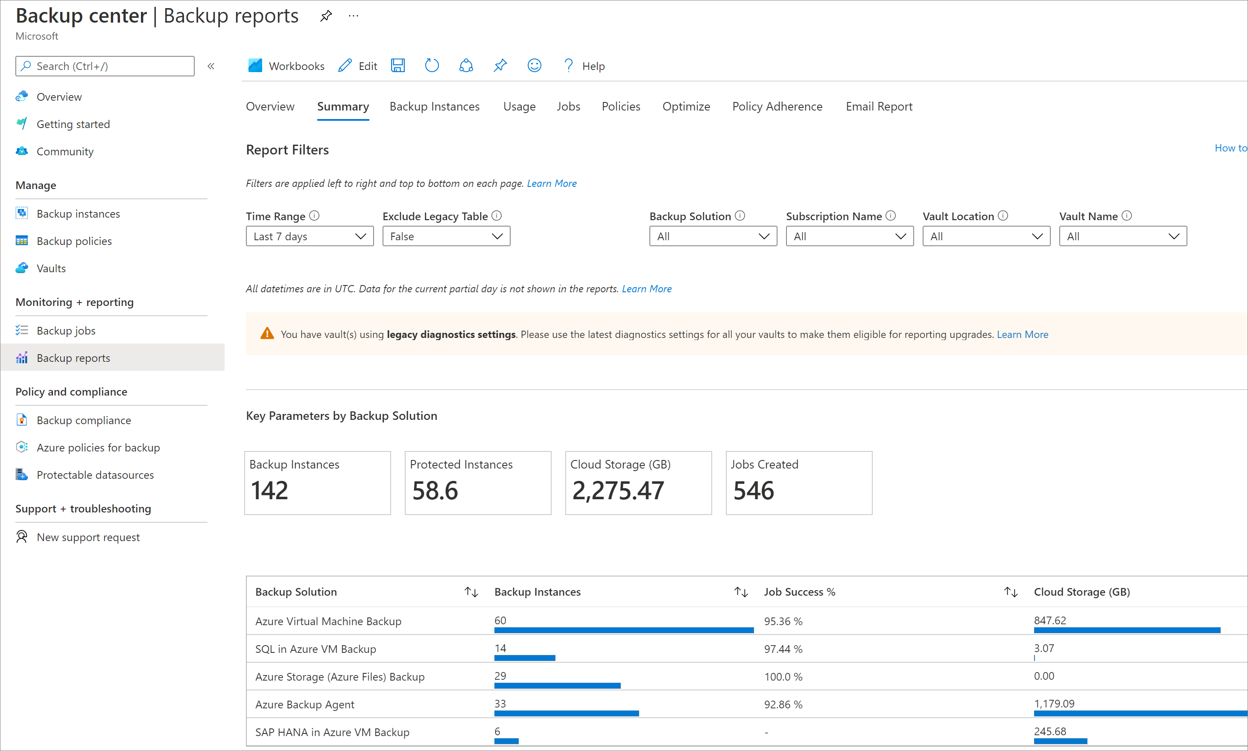Click the pin/bookmark icon in toolbar

coord(499,66)
